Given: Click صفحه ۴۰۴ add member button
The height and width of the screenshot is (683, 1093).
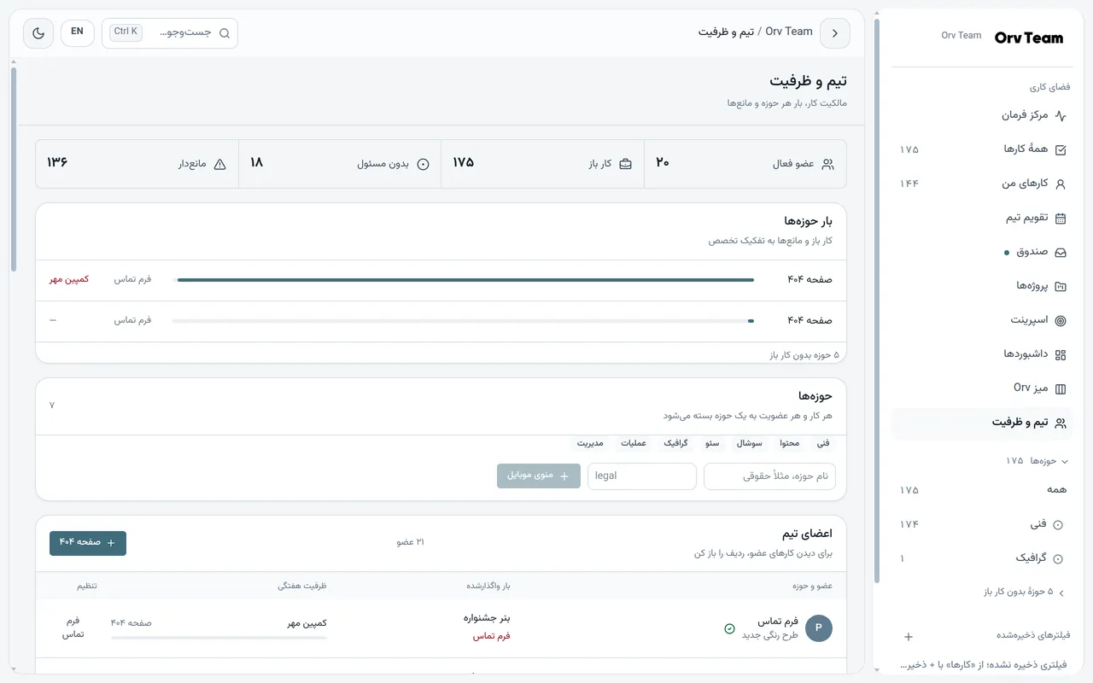Looking at the screenshot, I should click(88, 543).
